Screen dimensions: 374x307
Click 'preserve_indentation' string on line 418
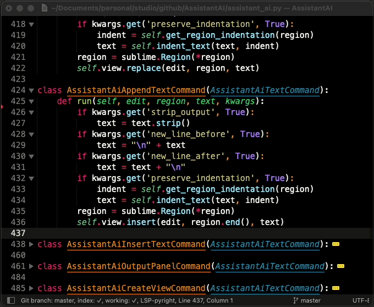[200, 24]
